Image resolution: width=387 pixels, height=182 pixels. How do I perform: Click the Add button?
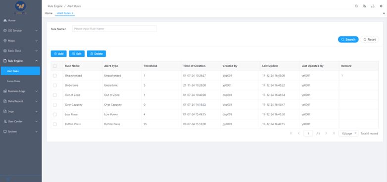(x=59, y=54)
